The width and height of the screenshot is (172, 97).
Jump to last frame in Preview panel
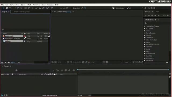click(x=159, y=16)
